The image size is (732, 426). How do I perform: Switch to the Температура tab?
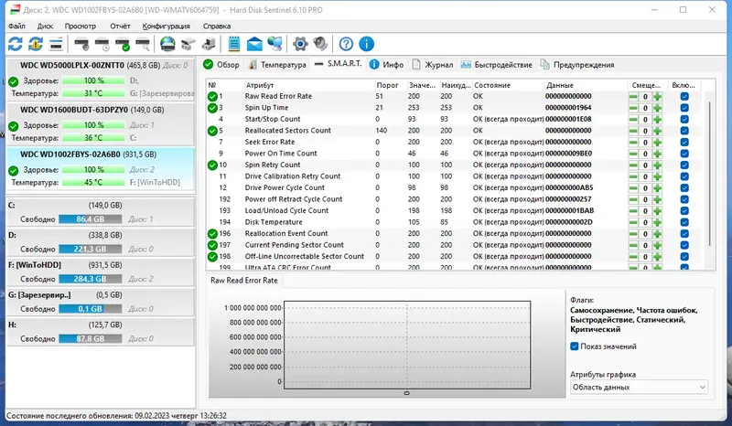[277, 65]
